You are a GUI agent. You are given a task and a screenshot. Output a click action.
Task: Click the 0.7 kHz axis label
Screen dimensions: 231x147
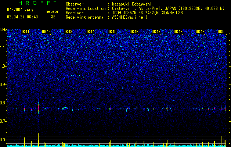click(3, 121)
